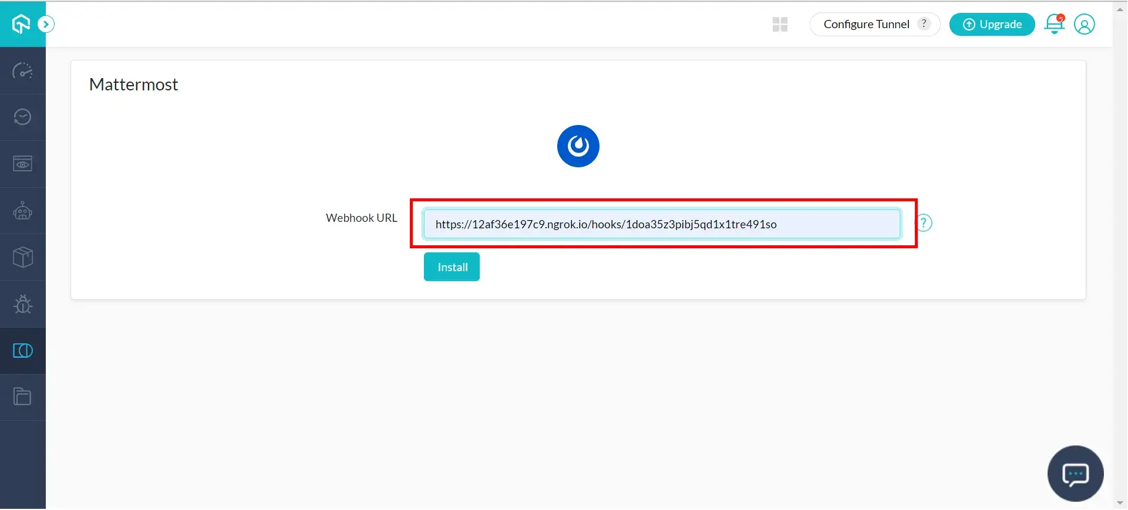Viewport: 1128px width, 510px height.
Task: Click the Configure Tunnel button
Action: click(866, 24)
